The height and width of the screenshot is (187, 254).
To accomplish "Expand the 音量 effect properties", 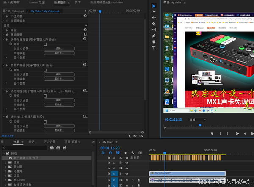I will click(3, 30).
